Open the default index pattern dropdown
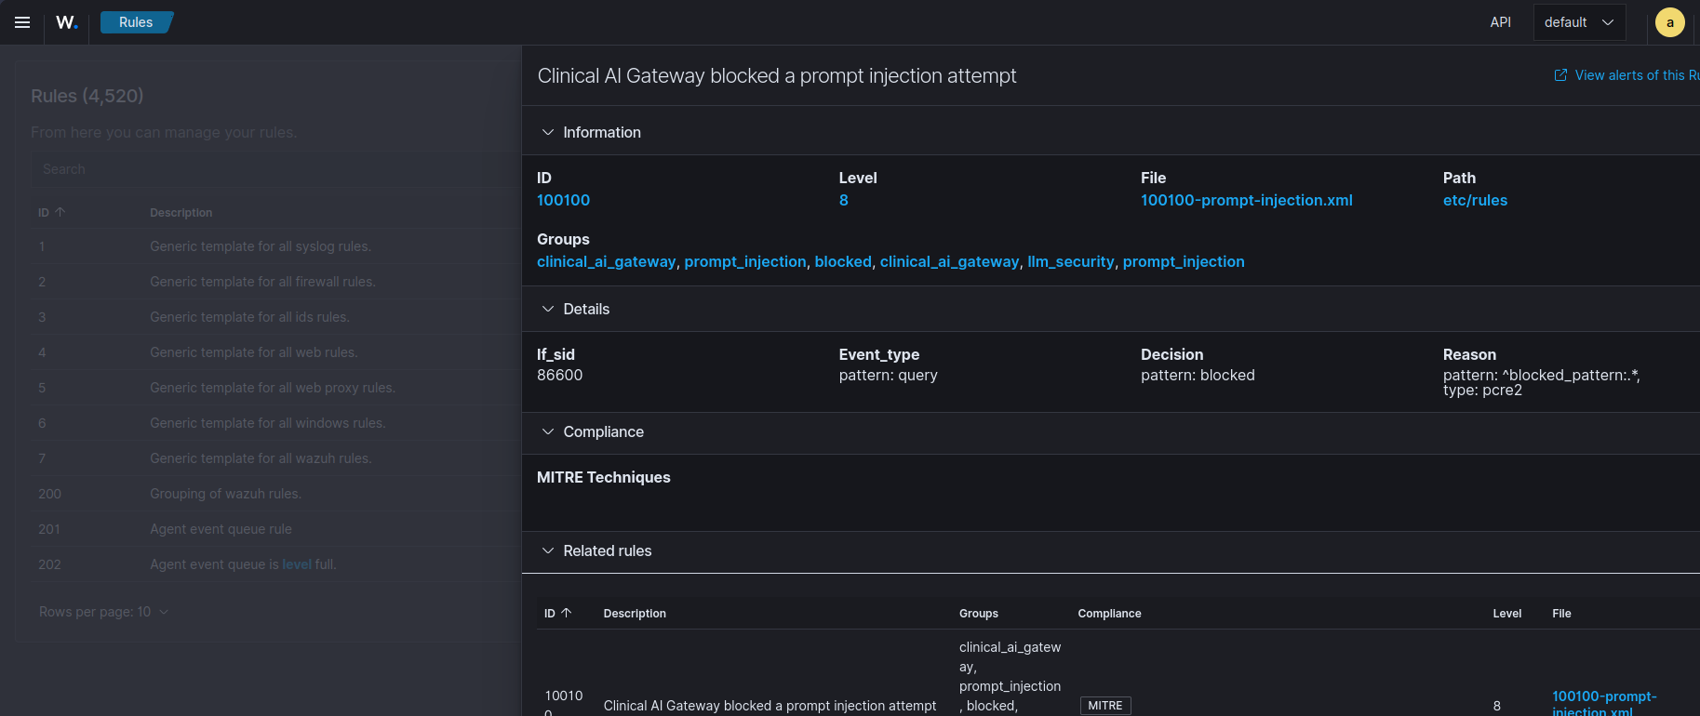This screenshot has width=1700, height=716. [x=1579, y=22]
